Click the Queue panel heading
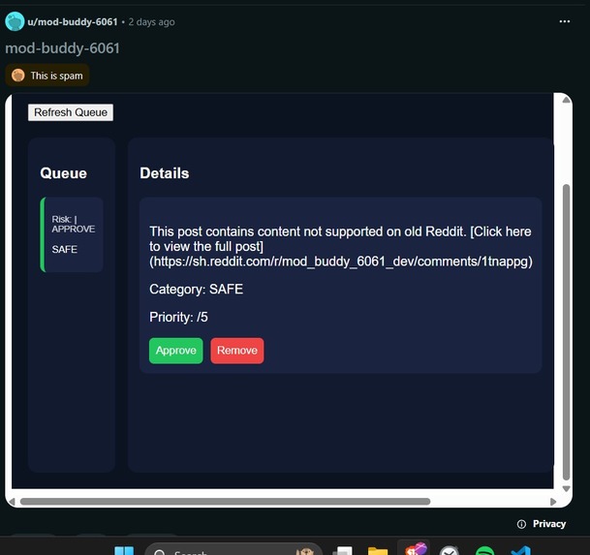 coord(63,173)
